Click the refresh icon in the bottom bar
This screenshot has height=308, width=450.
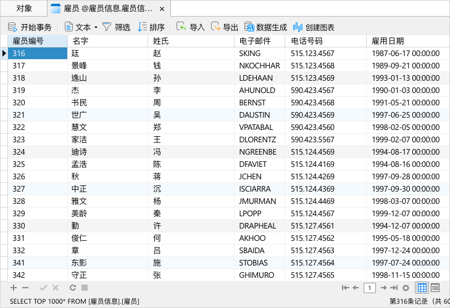[x=73, y=288]
